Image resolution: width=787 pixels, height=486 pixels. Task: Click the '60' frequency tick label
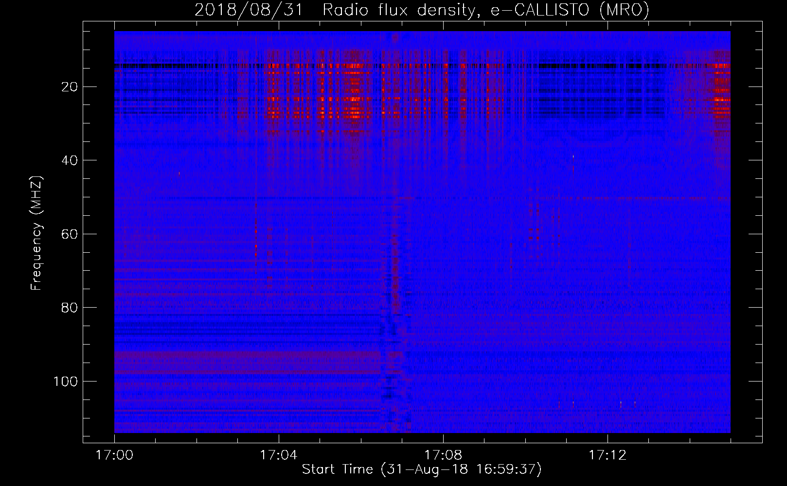click(x=70, y=234)
